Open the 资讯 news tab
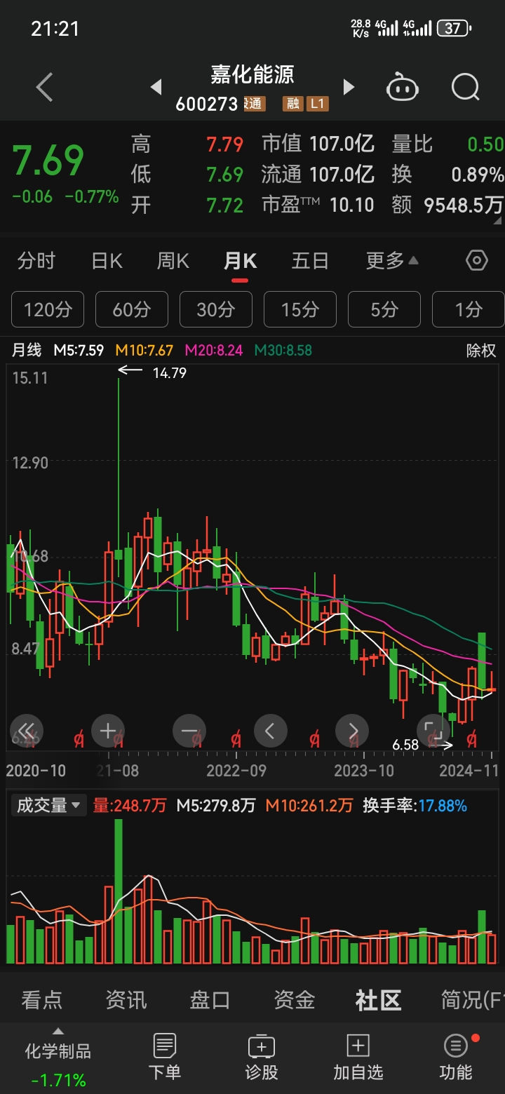Viewport: 505px width, 1094px height. [126, 1000]
